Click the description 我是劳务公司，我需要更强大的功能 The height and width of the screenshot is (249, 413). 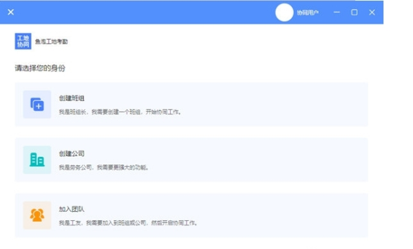click(x=104, y=167)
